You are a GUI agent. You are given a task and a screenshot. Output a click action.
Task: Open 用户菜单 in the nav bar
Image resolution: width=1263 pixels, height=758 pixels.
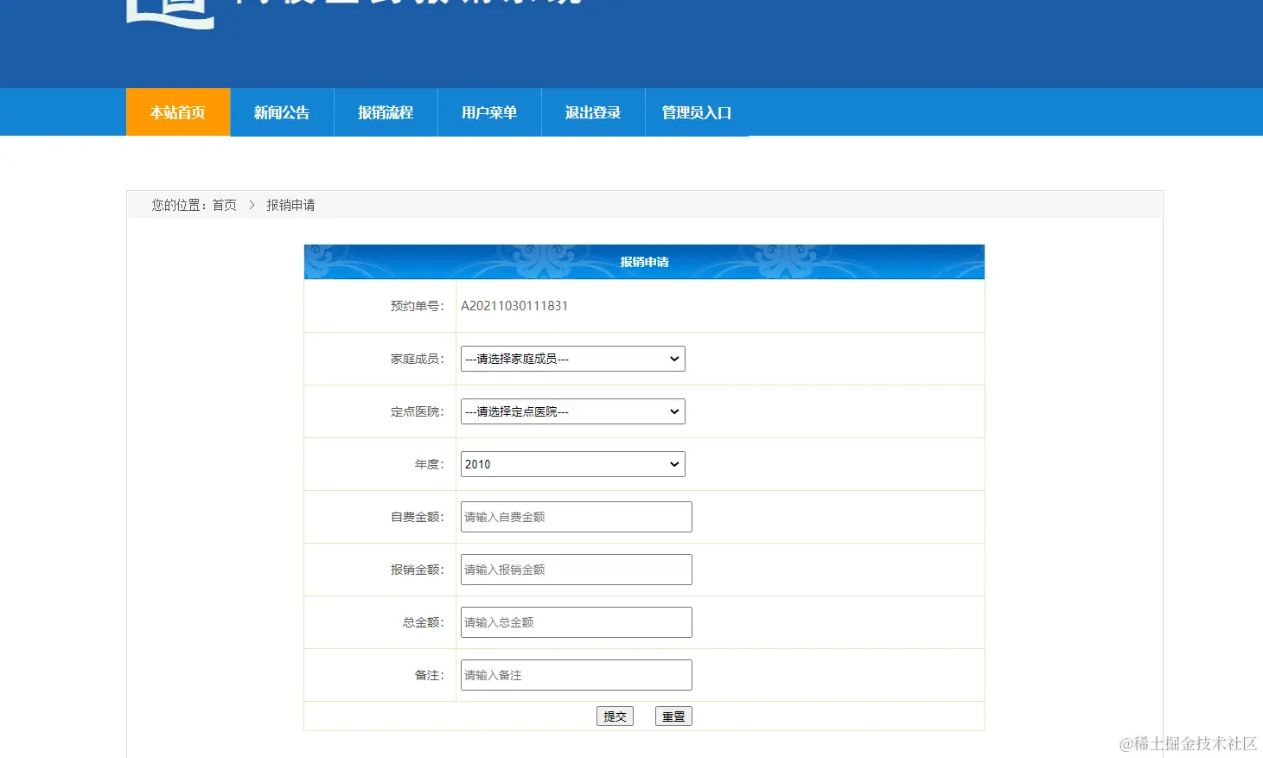pyautogui.click(x=489, y=112)
